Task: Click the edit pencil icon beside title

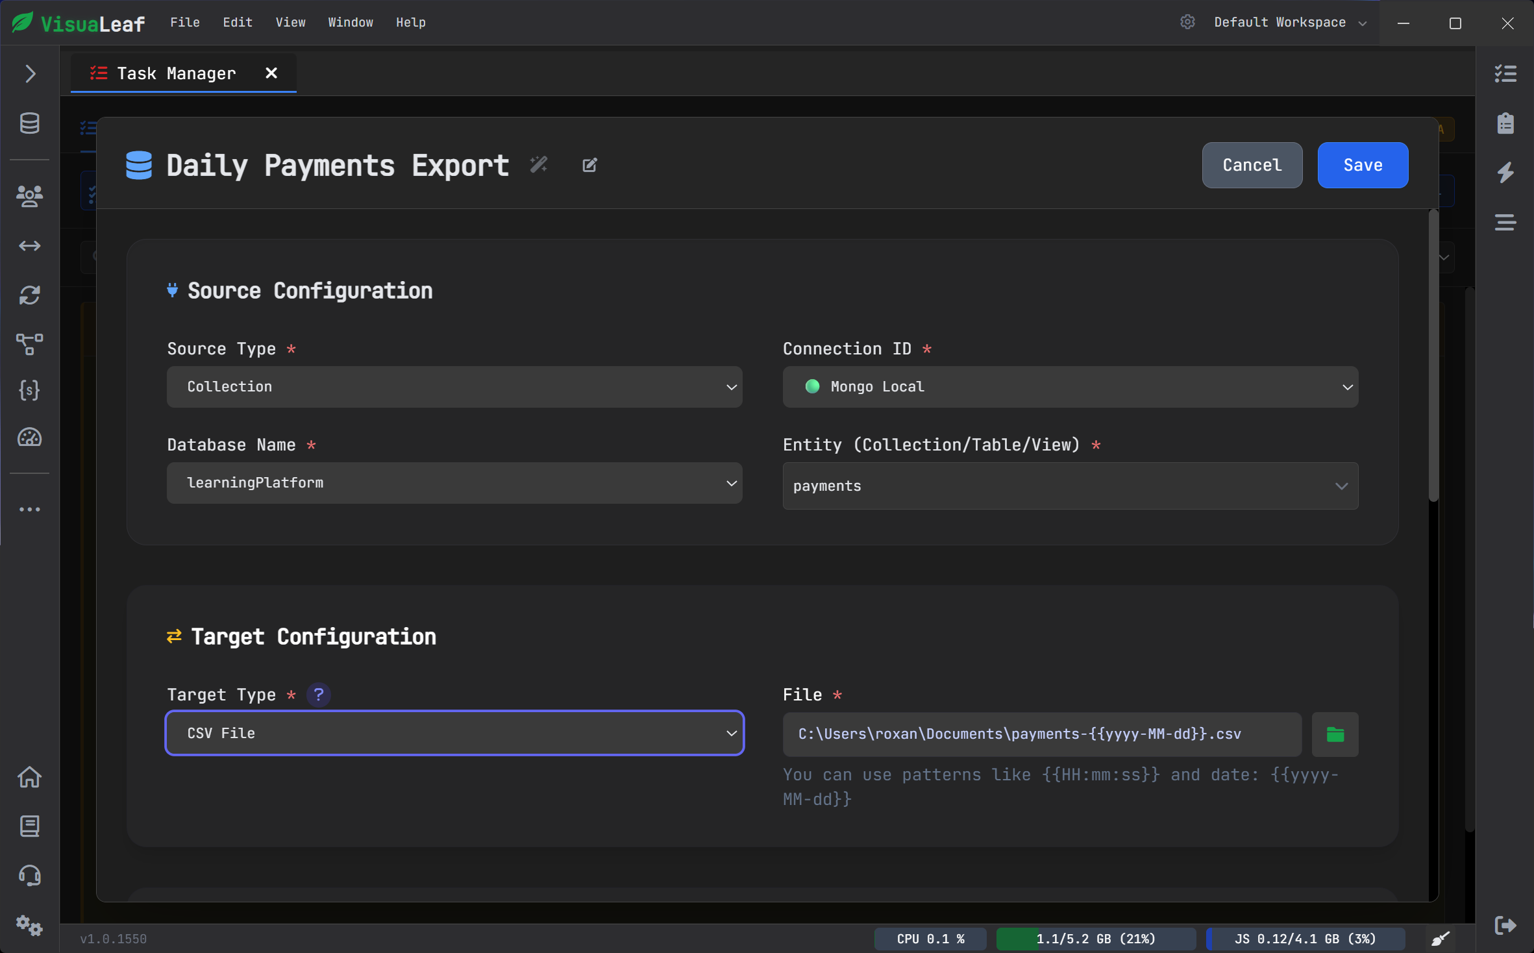Action: pos(589,165)
